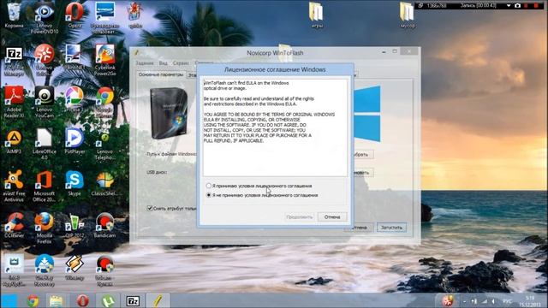Click the clock in system tray
Image resolution: width=548 pixels, height=308 pixels.
[x=529, y=301]
